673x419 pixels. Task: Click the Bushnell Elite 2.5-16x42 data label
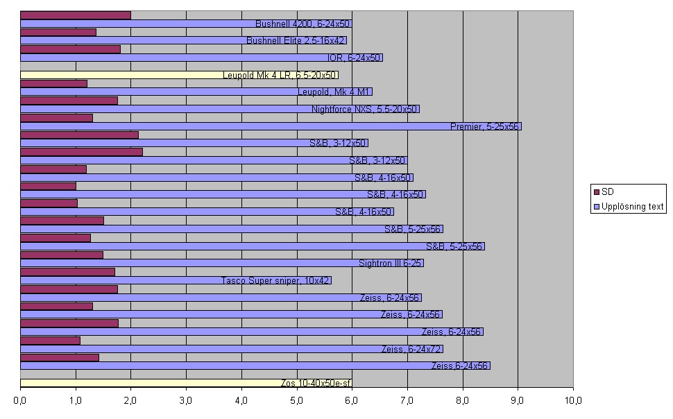[x=296, y=40]
